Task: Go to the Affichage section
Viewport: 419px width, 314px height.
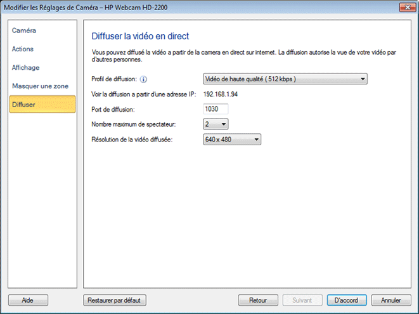Action: (x=26, y=67)
